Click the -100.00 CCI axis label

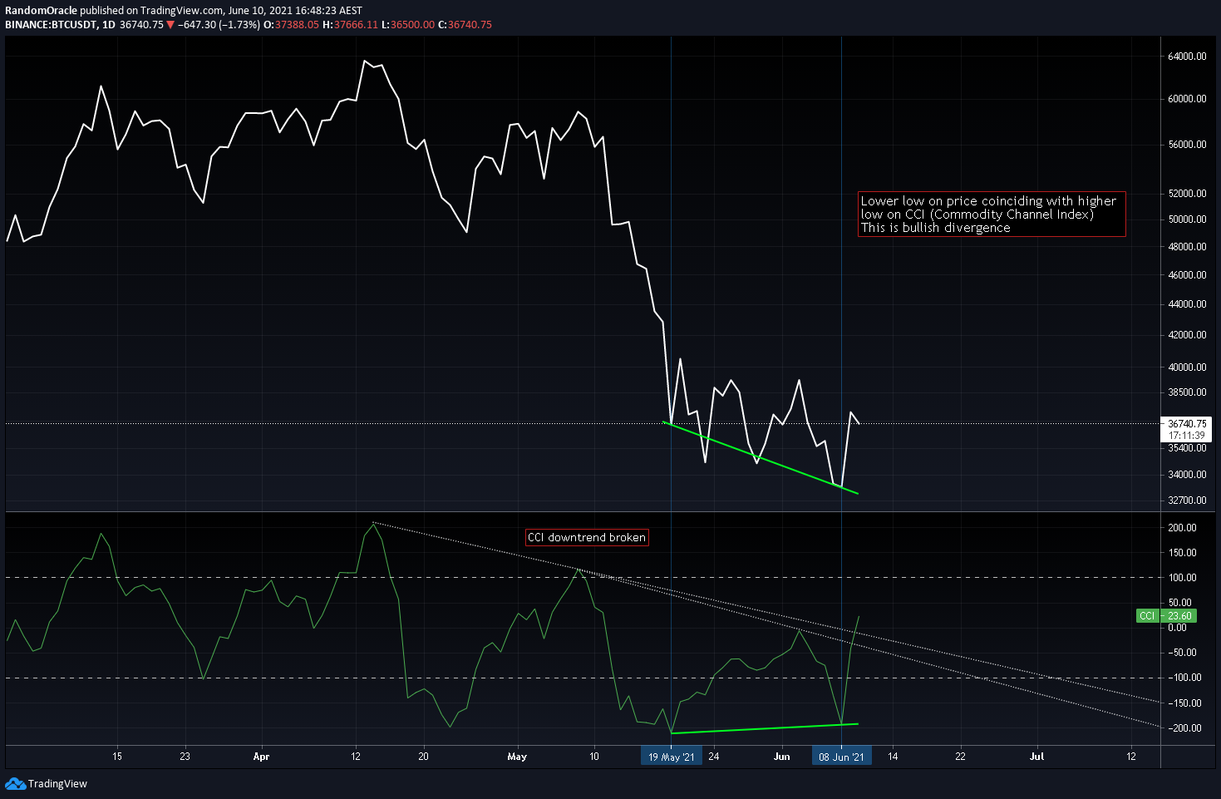point(1184,678)
